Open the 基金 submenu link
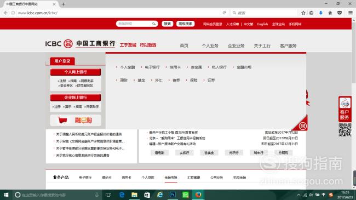Screen dimensions: 356x200 [x=141, y=80]
